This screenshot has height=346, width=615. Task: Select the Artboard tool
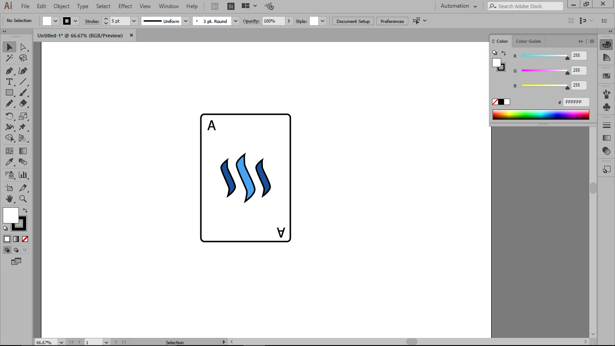tap(9, 188)
